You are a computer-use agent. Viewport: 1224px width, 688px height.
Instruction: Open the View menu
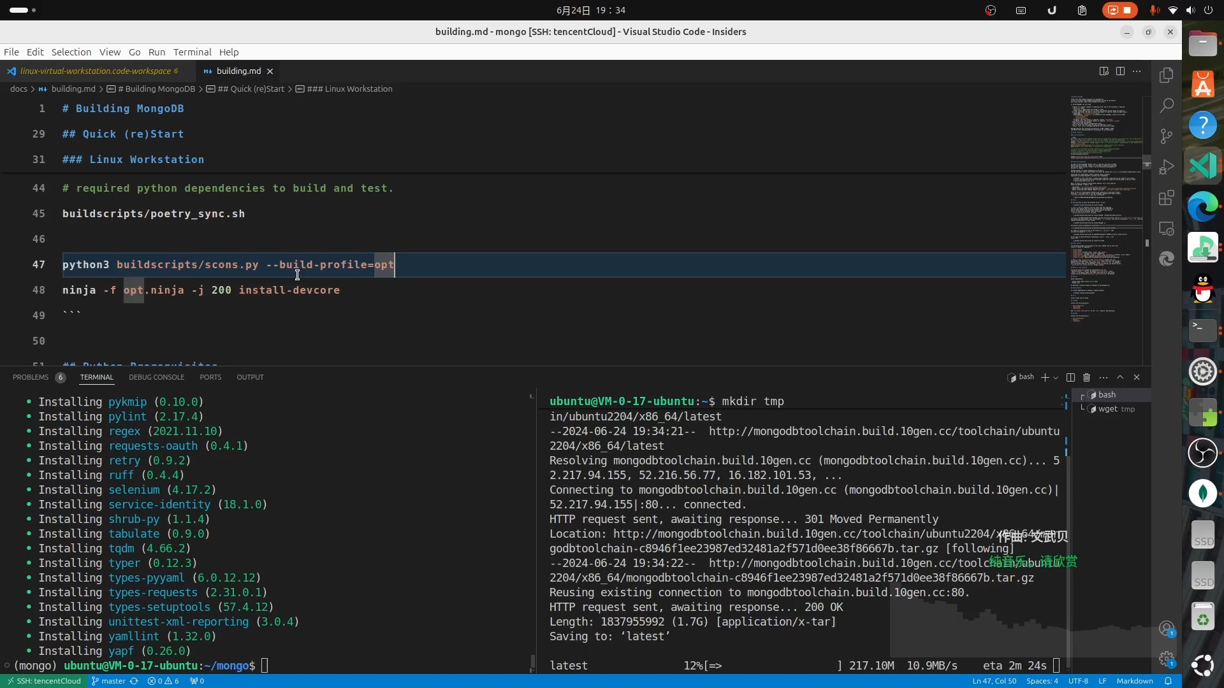(x=110, y=52)
